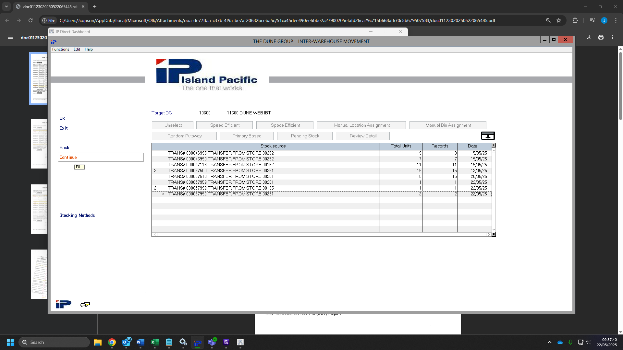Open Outlook from the taskbar

point(126,342)
